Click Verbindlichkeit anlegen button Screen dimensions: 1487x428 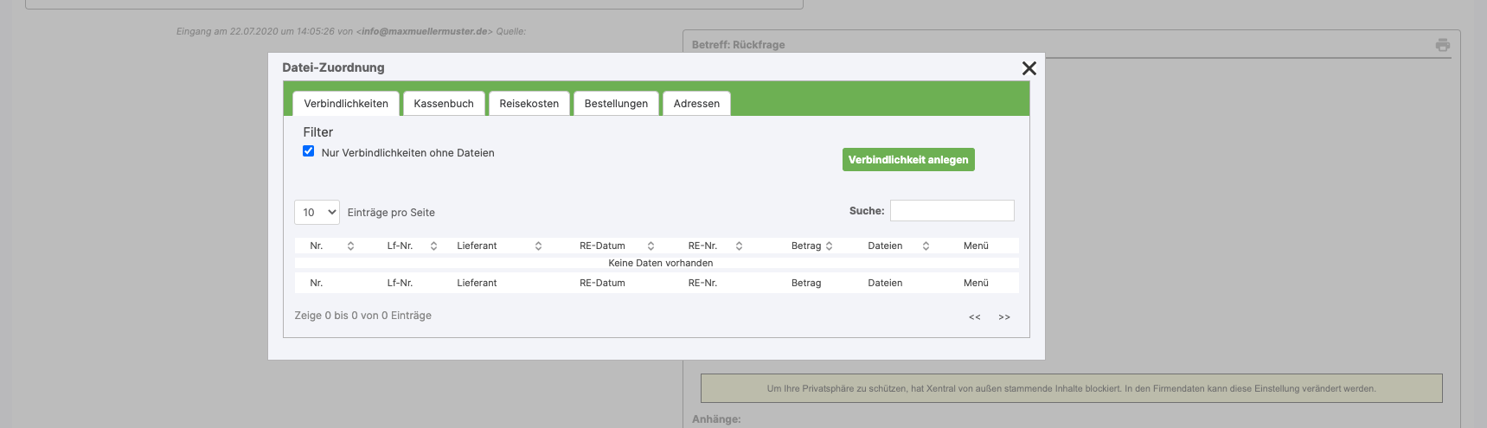point(907,160)
